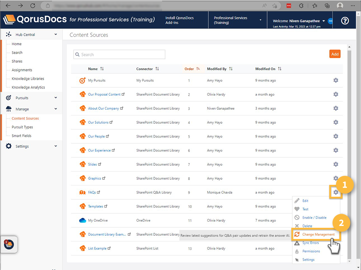Open the gear menu for About Our Company

point(336,108)
